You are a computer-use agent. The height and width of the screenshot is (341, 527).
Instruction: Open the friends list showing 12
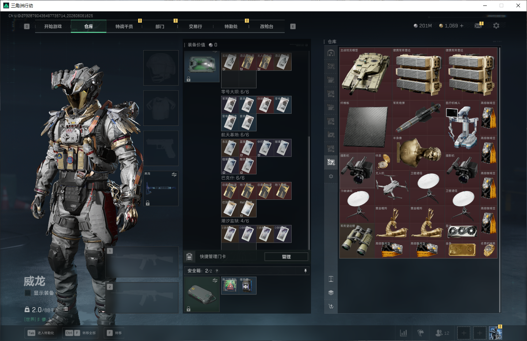pyautogui.click(x=442, y=333)
